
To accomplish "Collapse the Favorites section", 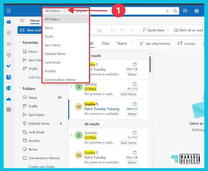I will tap(20, 42).
